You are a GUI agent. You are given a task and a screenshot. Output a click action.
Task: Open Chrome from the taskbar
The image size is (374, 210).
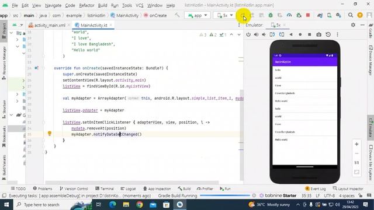click(140, 205)
